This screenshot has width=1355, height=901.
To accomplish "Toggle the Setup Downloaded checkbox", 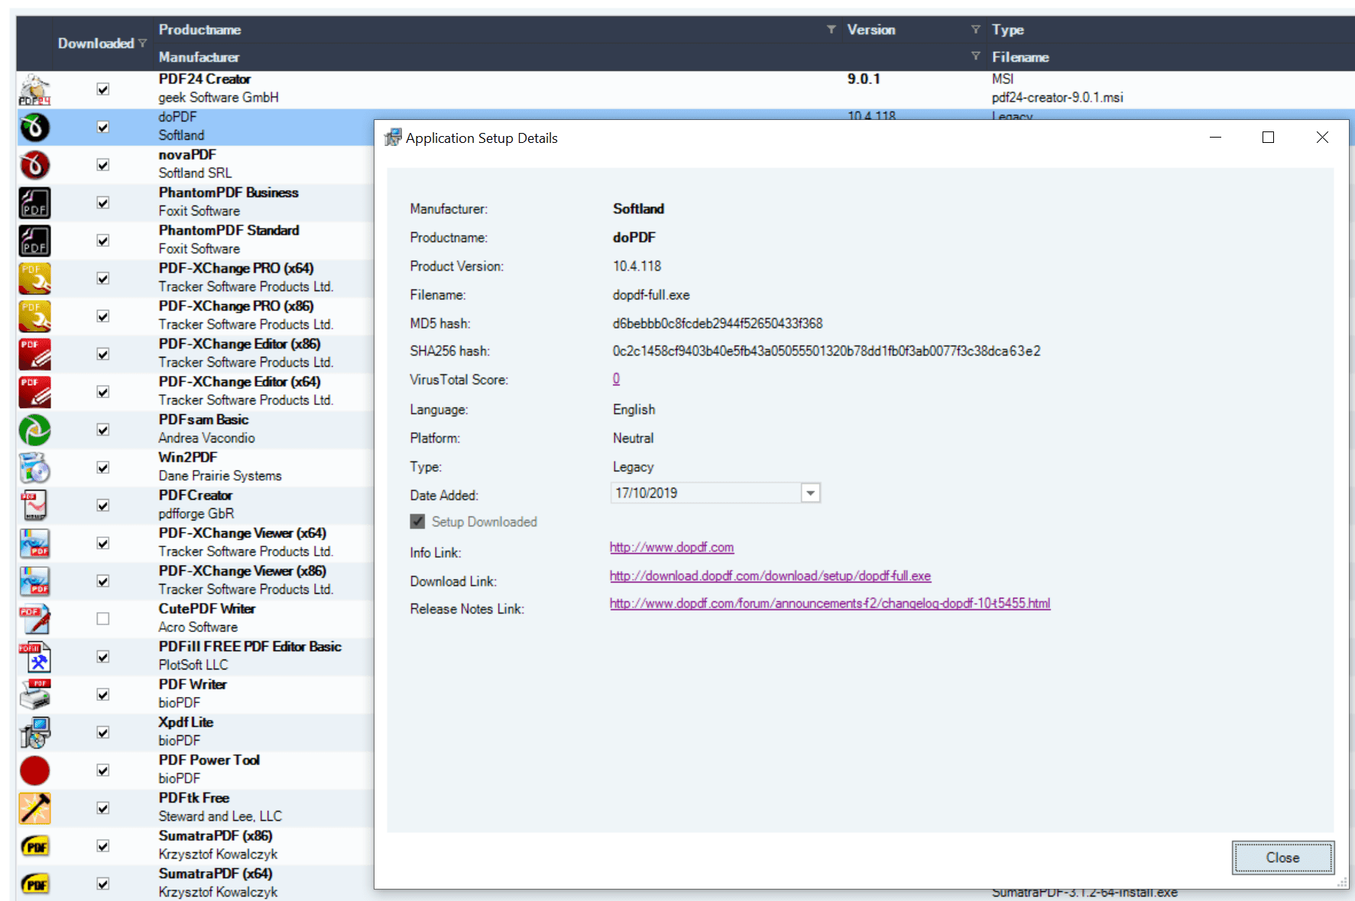I will pyautogui.click(x=417, y=521).
